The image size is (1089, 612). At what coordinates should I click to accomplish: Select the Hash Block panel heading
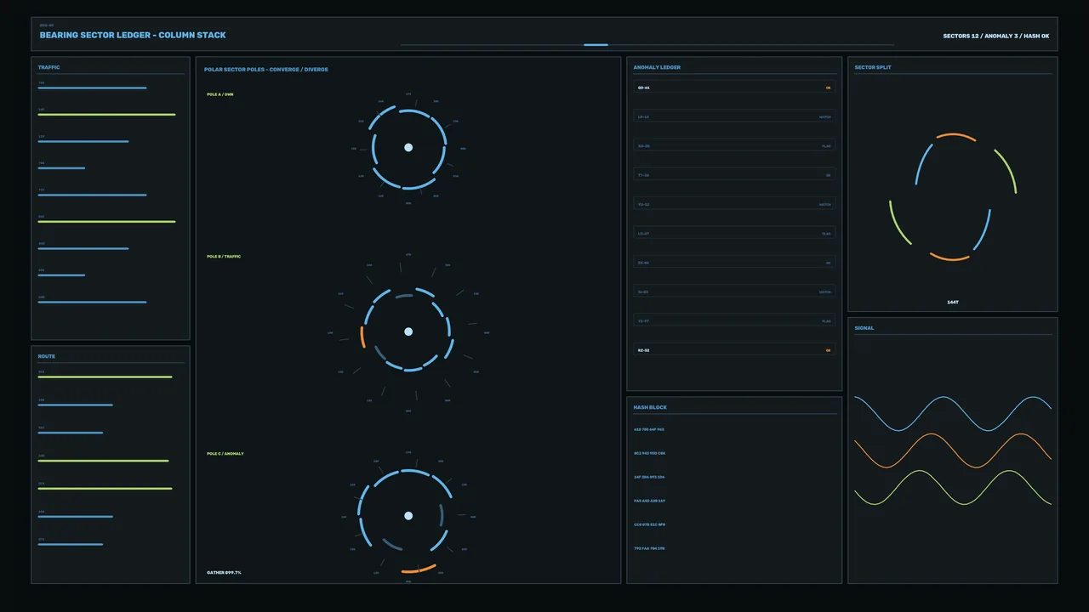click(650, 407)
